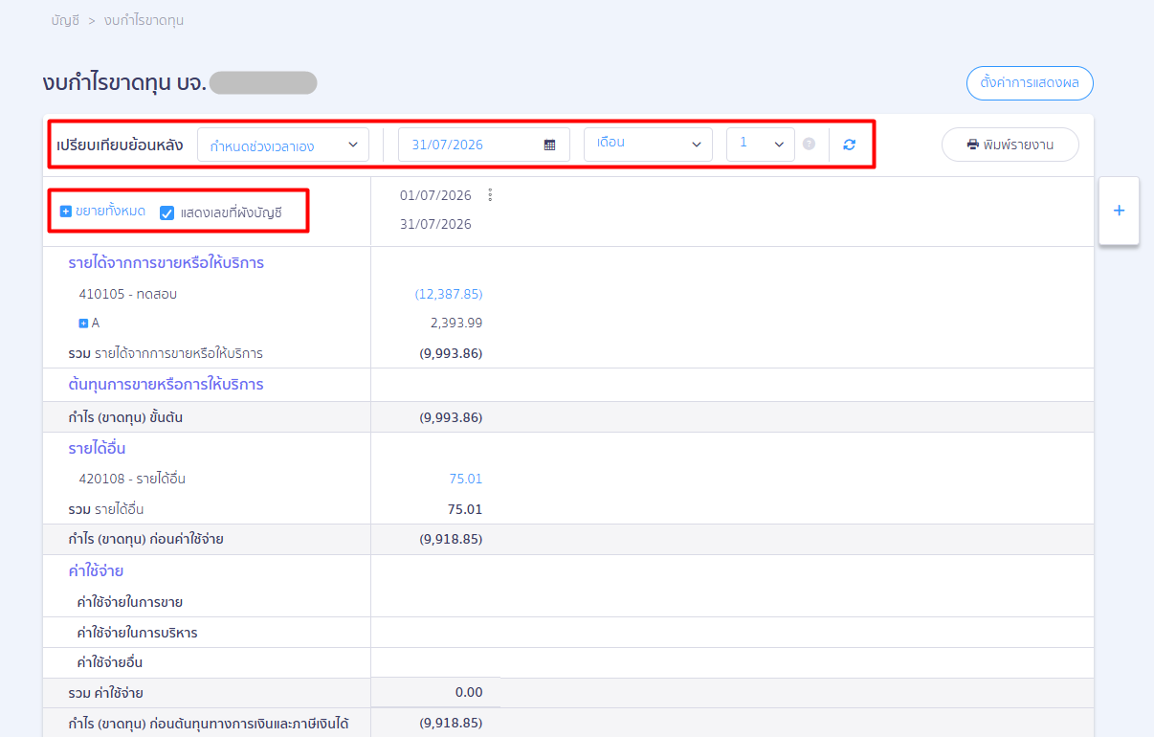Click the 31/07/2026 date input field
The height and width of the screenshot is (737, 1154).
tap(483, 145)
